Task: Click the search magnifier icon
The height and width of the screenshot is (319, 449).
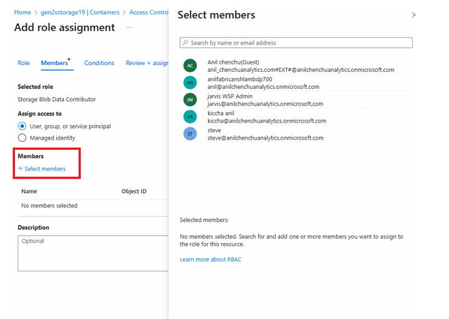Action: click(x=185, y=42)
